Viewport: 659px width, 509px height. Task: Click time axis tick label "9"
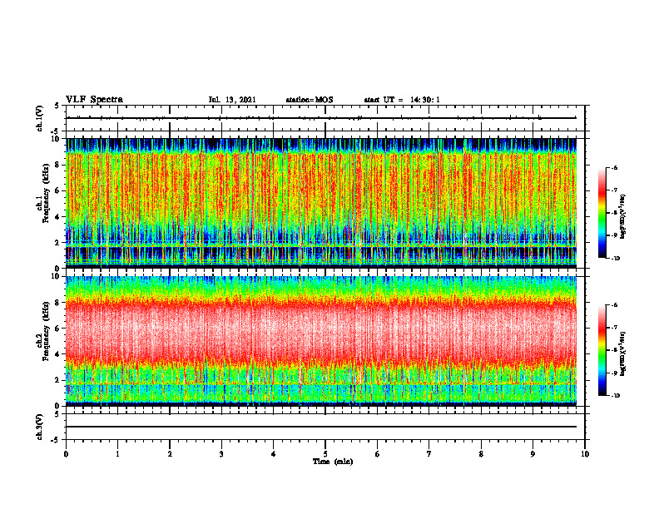pos(533,454)
